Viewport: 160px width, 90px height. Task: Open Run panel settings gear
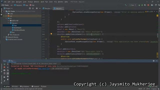pos(153,61)
